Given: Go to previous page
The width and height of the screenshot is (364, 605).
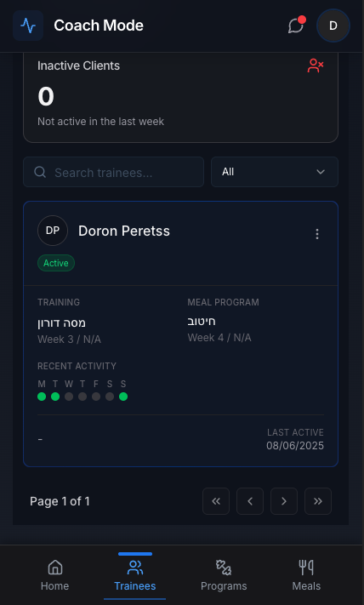Looking at the screenshot, I should 250,501.
